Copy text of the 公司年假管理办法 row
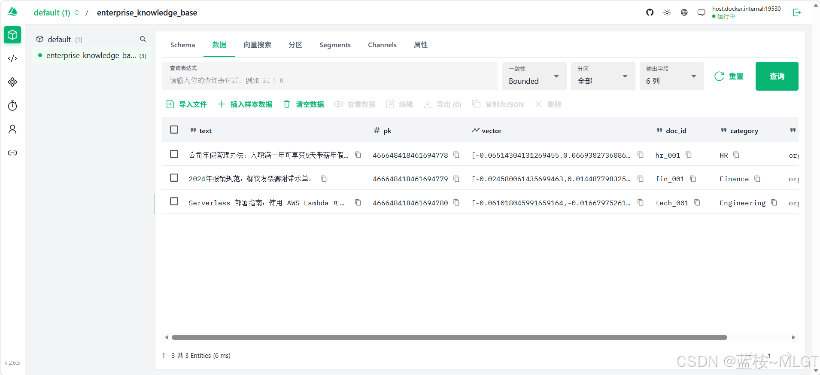 [x=358, y=155]
